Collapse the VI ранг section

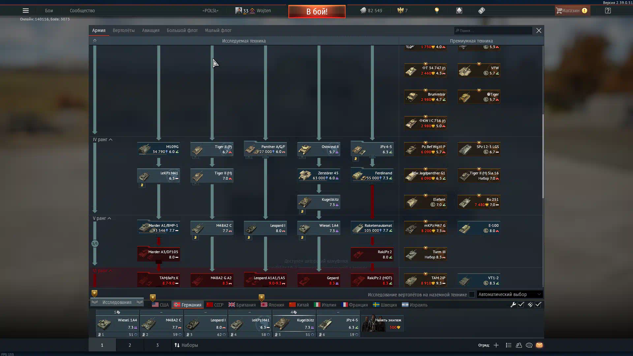click(103, 271)
